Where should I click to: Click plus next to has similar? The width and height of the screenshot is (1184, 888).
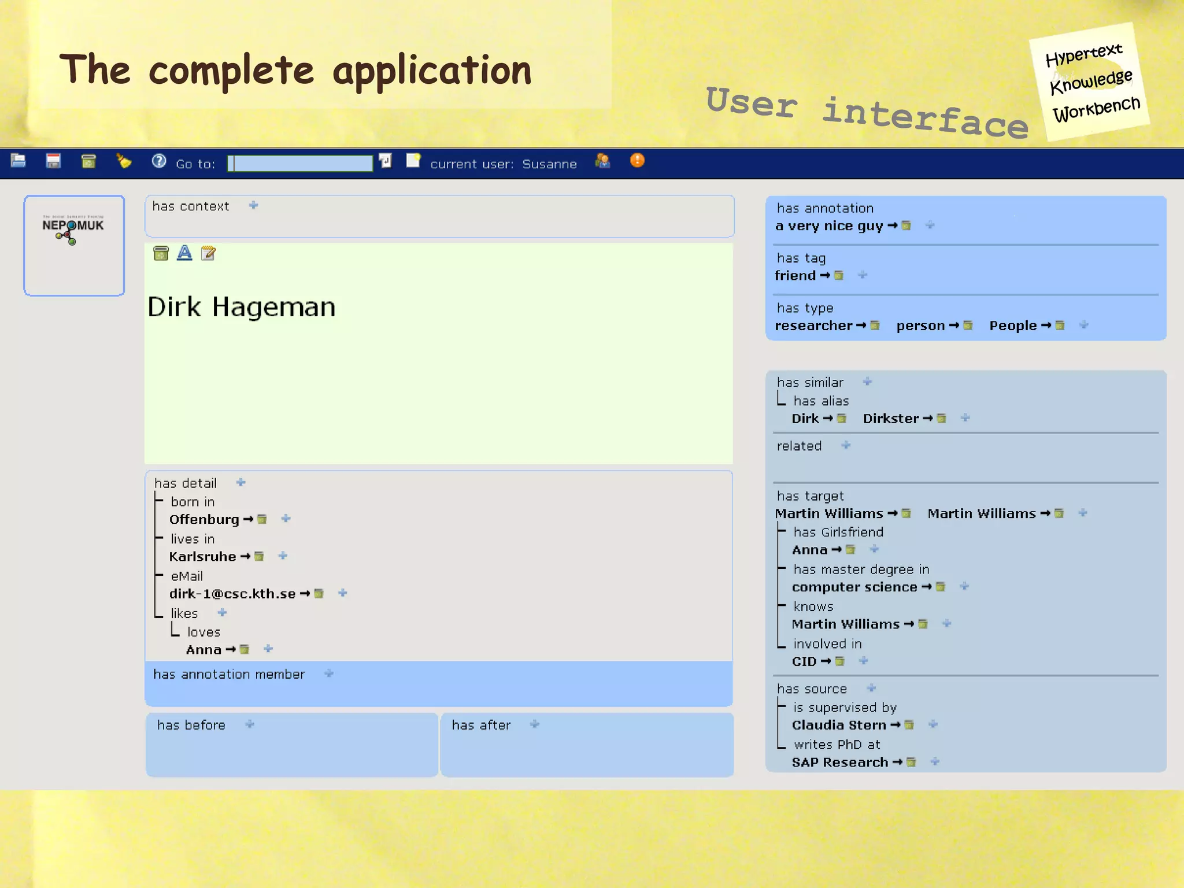pos(867,382)
